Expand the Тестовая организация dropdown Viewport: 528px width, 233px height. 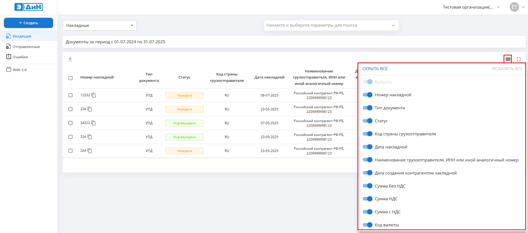click(x=471, y=7)
